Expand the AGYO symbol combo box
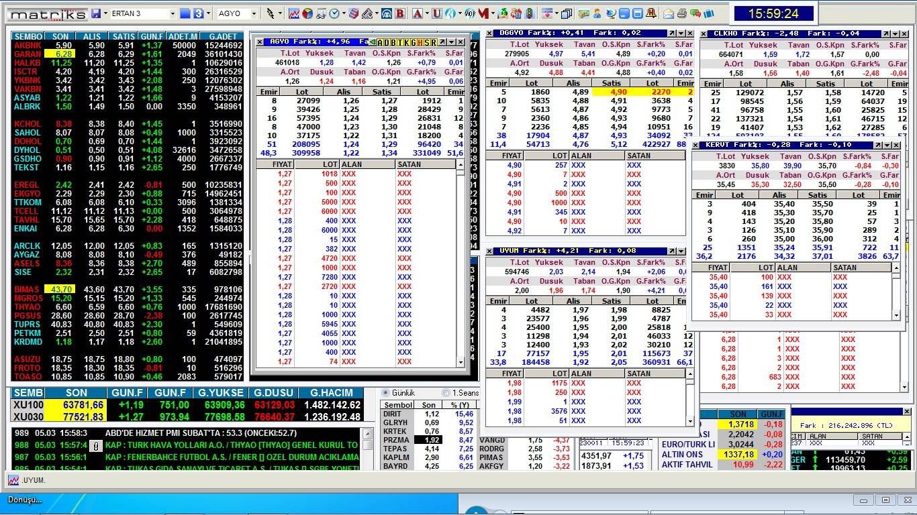Screen dimensions: 917x515 pyautogui.click(x=254, y=13)
